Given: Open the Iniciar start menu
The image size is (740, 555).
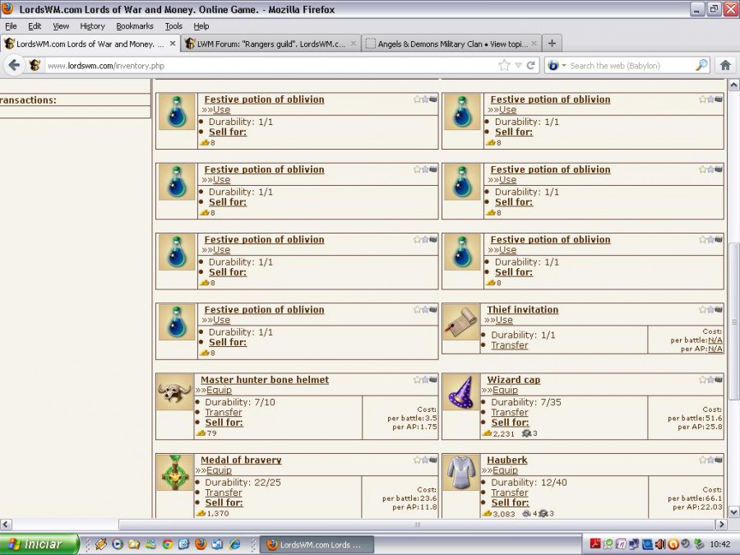Looking at the screenshot, I should click(x=39, y=544).
